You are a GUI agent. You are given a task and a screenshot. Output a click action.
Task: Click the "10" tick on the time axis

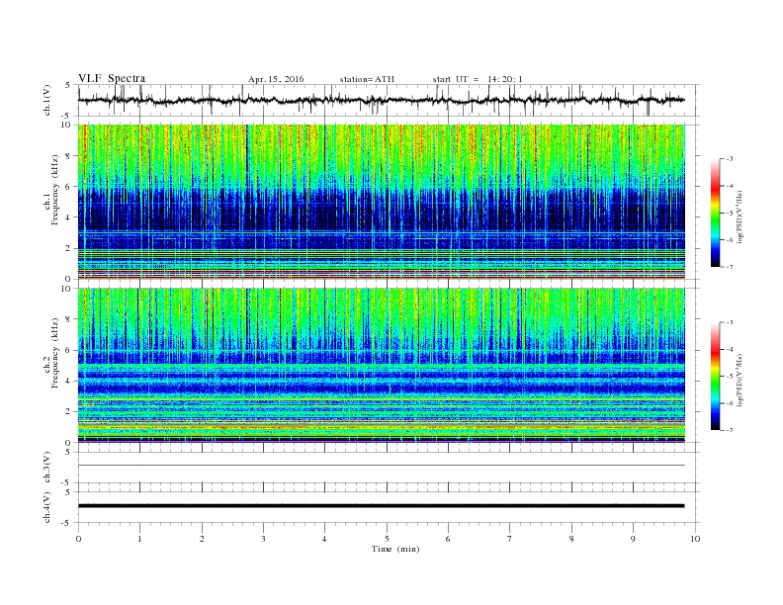(695, 539)
